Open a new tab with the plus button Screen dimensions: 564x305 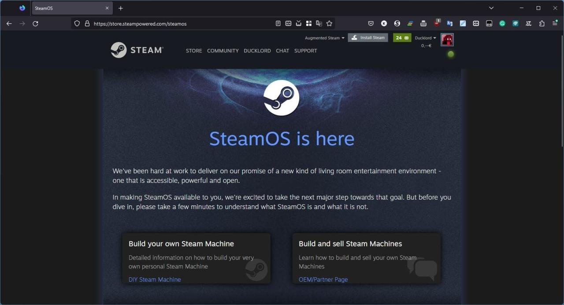pos(121,8)
